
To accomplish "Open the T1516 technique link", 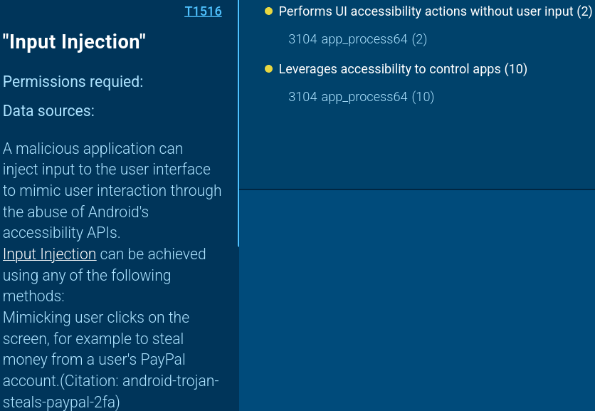I will coord(203,11).
